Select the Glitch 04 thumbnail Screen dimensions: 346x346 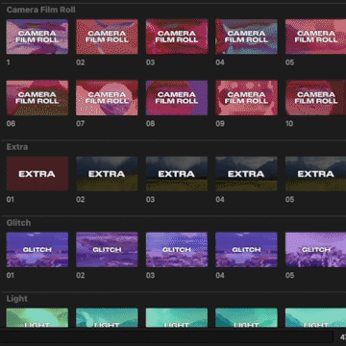pos(246,250)
